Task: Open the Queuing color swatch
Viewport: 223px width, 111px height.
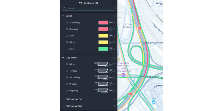Action: tap(103, 29)
